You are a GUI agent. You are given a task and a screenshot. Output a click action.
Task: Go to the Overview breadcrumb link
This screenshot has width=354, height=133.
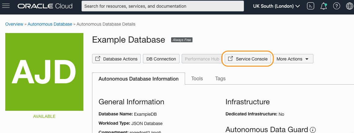[x=14, y=24]
